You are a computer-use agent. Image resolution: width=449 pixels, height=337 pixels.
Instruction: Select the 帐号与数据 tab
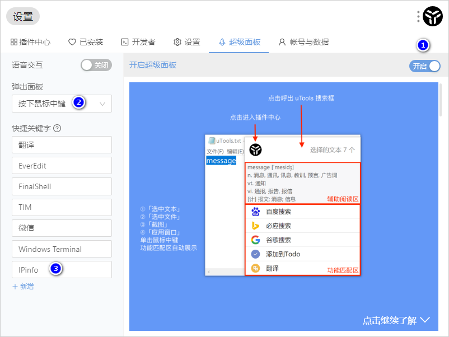click(x=303, y=42)
